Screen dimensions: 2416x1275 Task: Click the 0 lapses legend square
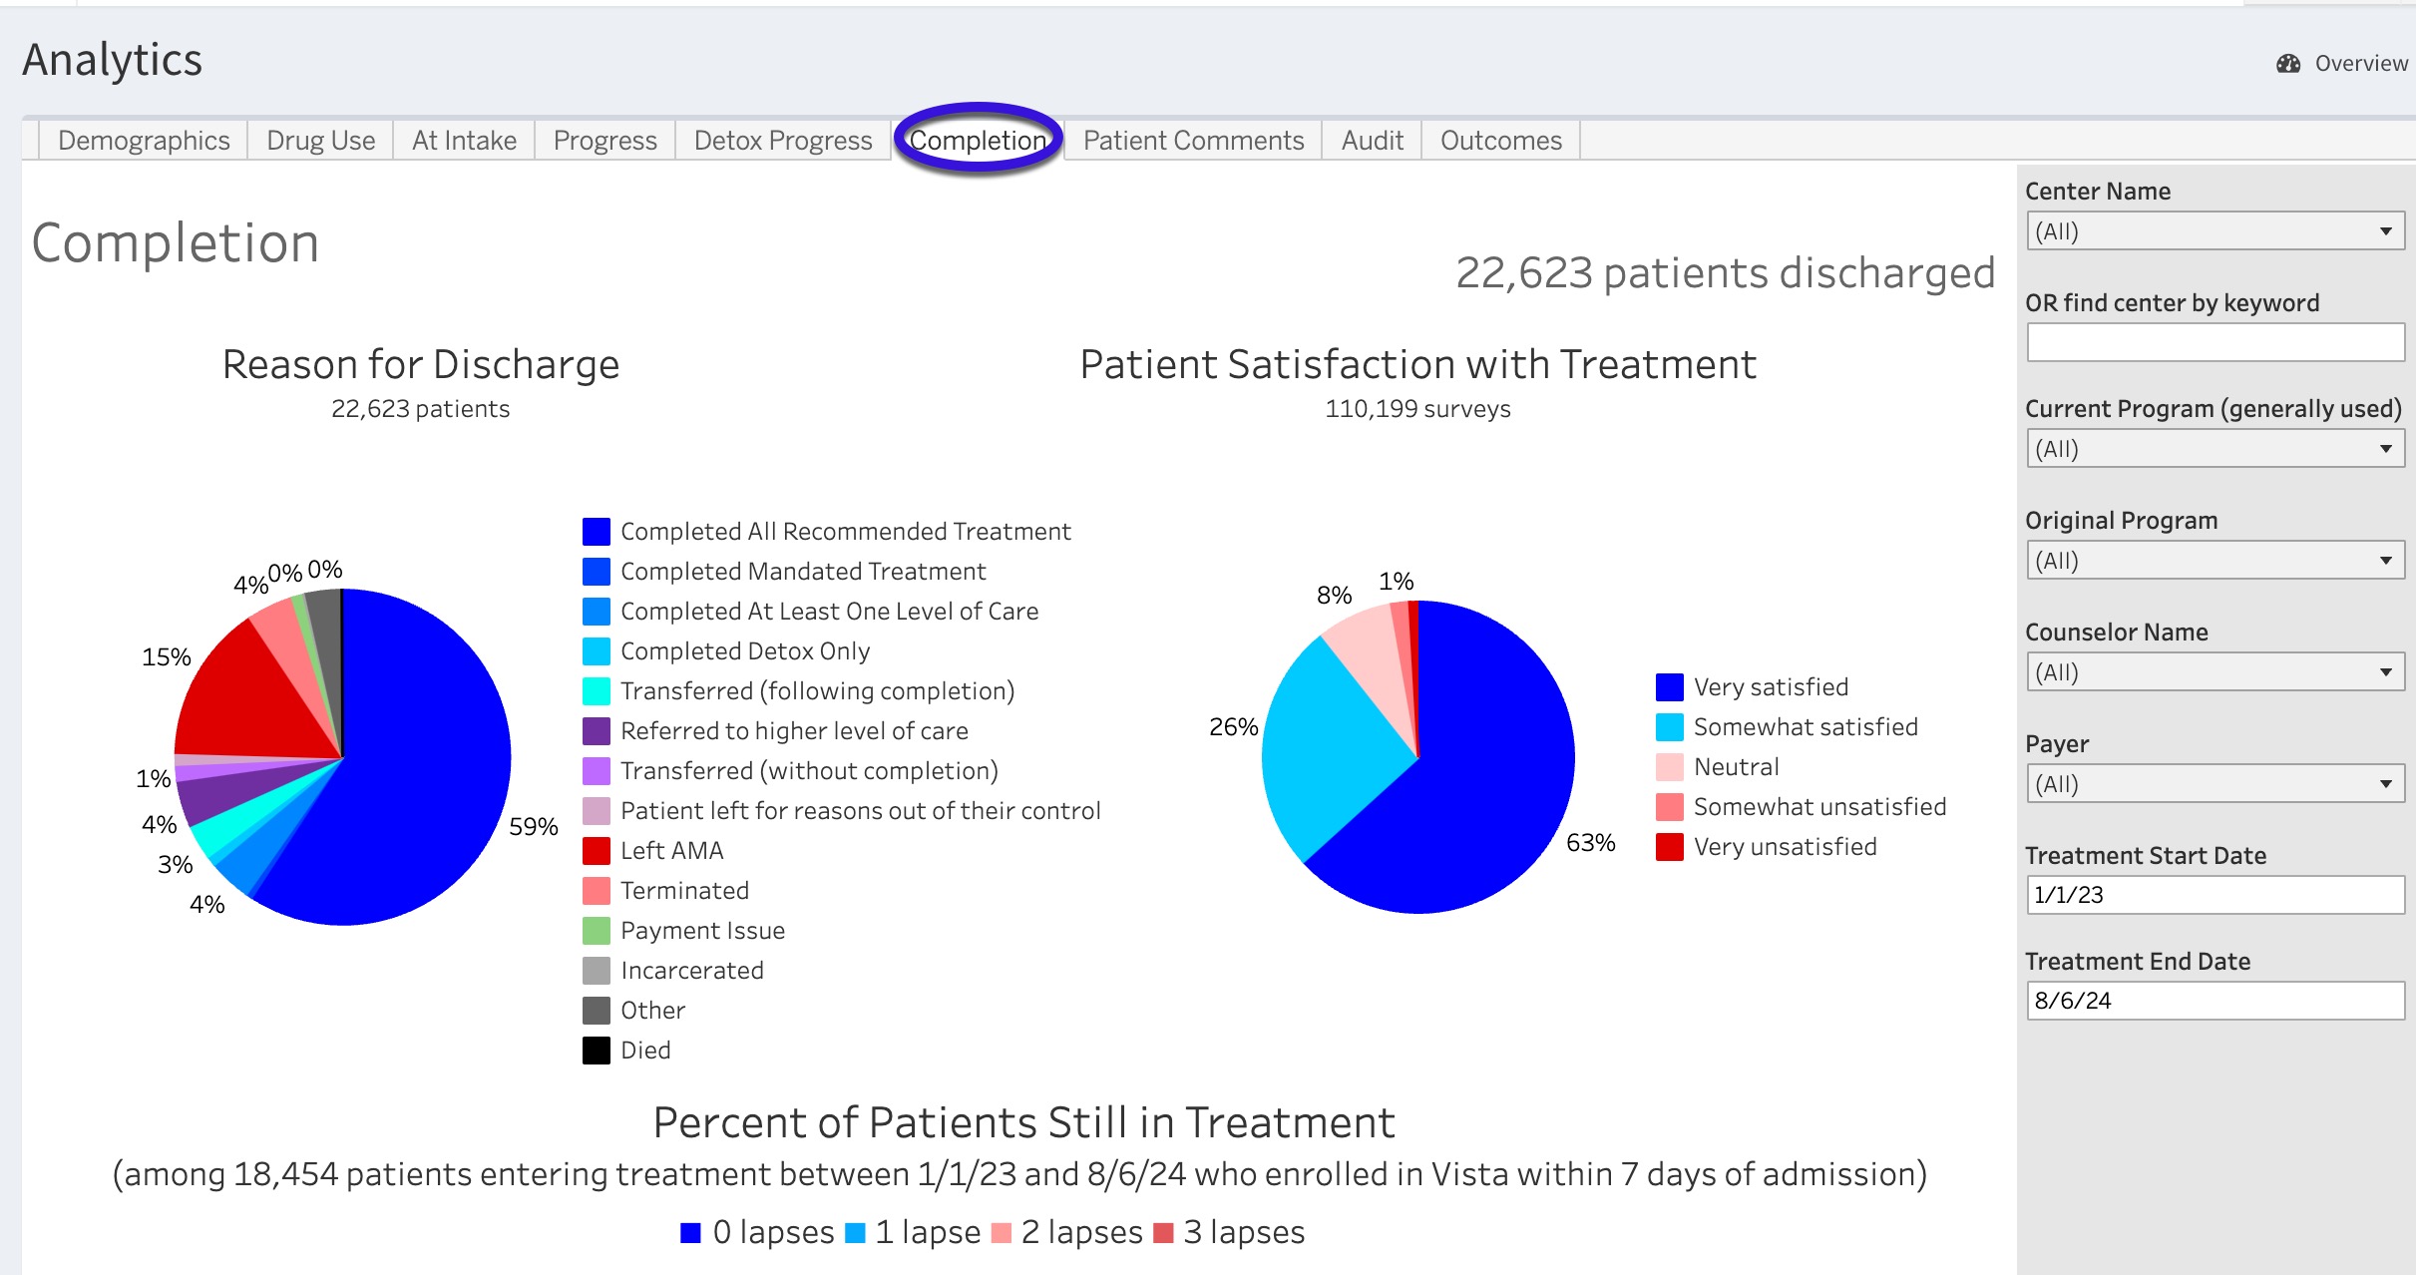click(690, 1233)
